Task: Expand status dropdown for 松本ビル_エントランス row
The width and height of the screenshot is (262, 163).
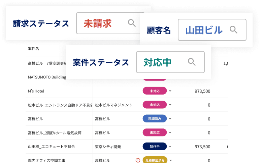Action: [170, 105]
